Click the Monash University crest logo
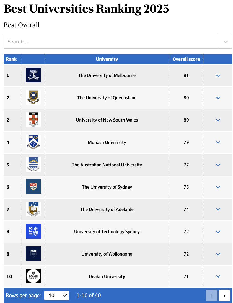This screenshot has height=303, width=233. coord(33,142)
